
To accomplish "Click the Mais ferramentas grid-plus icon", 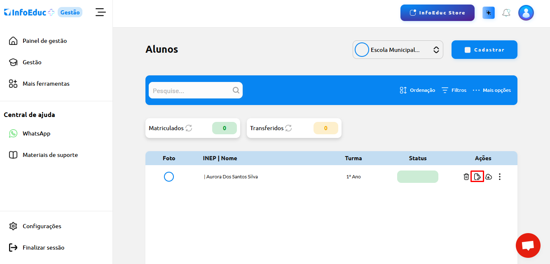I will tap(13, 84).
